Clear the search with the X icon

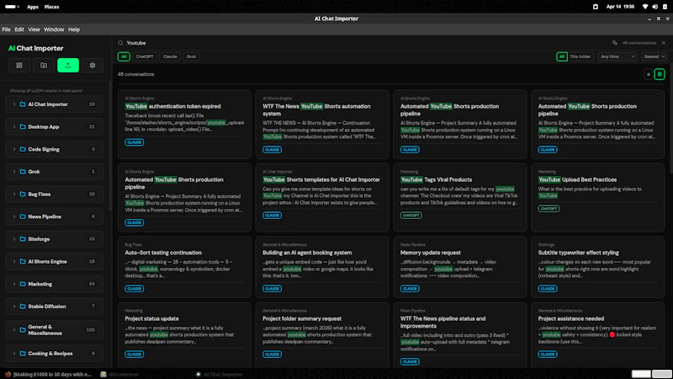coord(664,43)
